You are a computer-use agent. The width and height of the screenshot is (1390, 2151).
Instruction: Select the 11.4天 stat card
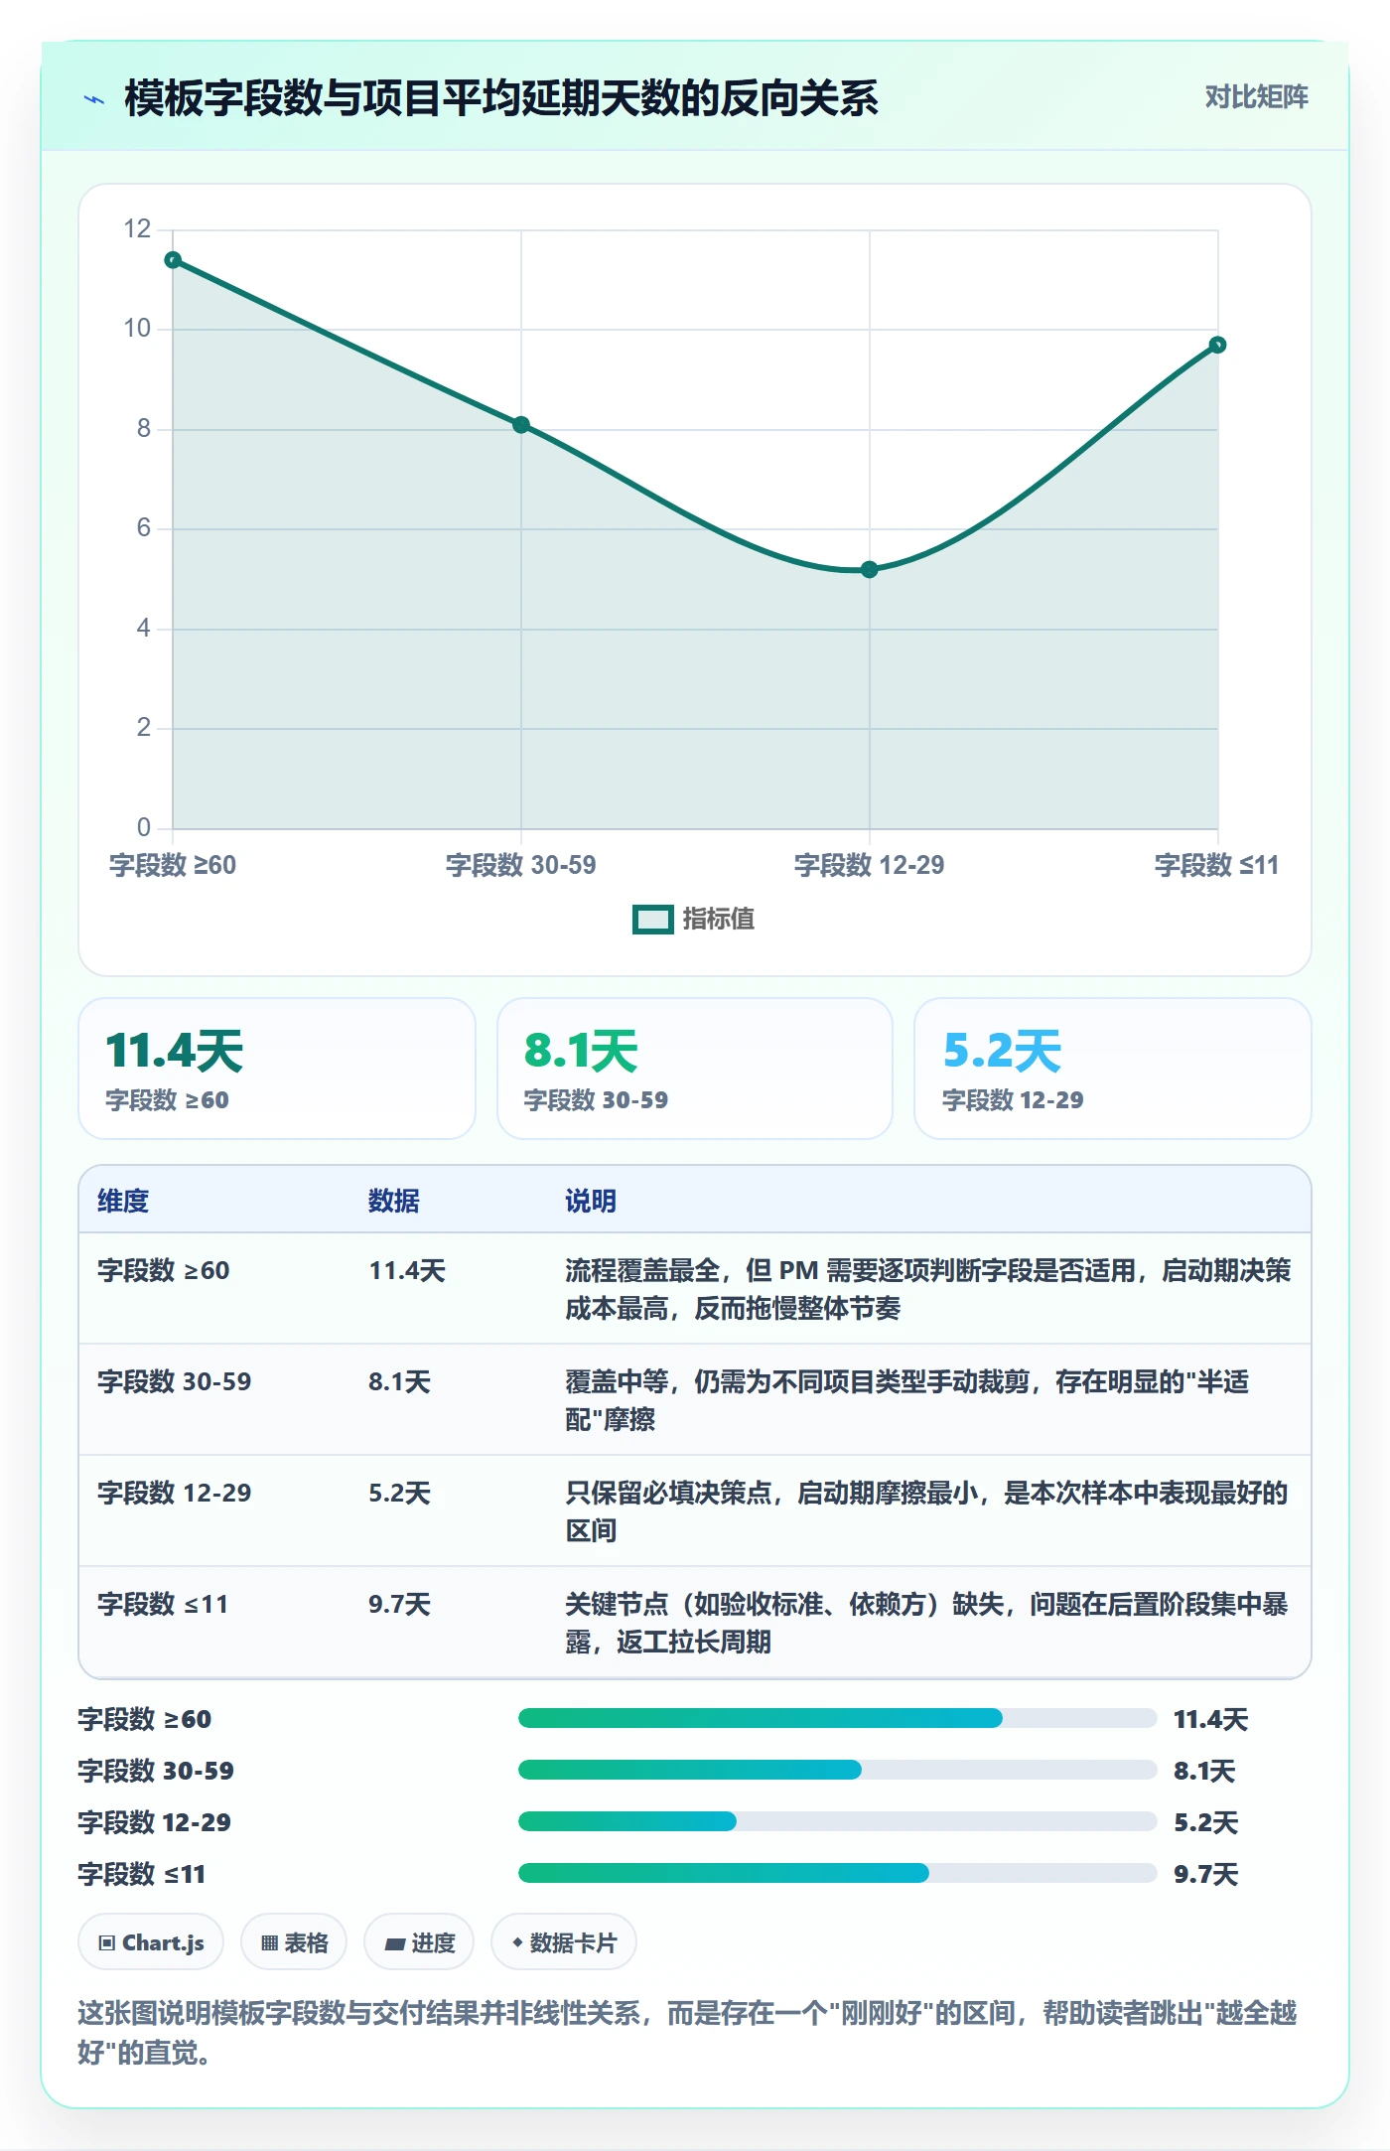pyautogui.click(x=277, y=1069)
